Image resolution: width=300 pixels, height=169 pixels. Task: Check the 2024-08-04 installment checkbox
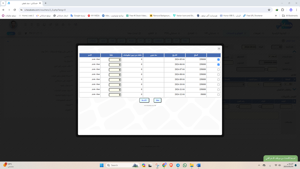(218, 75)
